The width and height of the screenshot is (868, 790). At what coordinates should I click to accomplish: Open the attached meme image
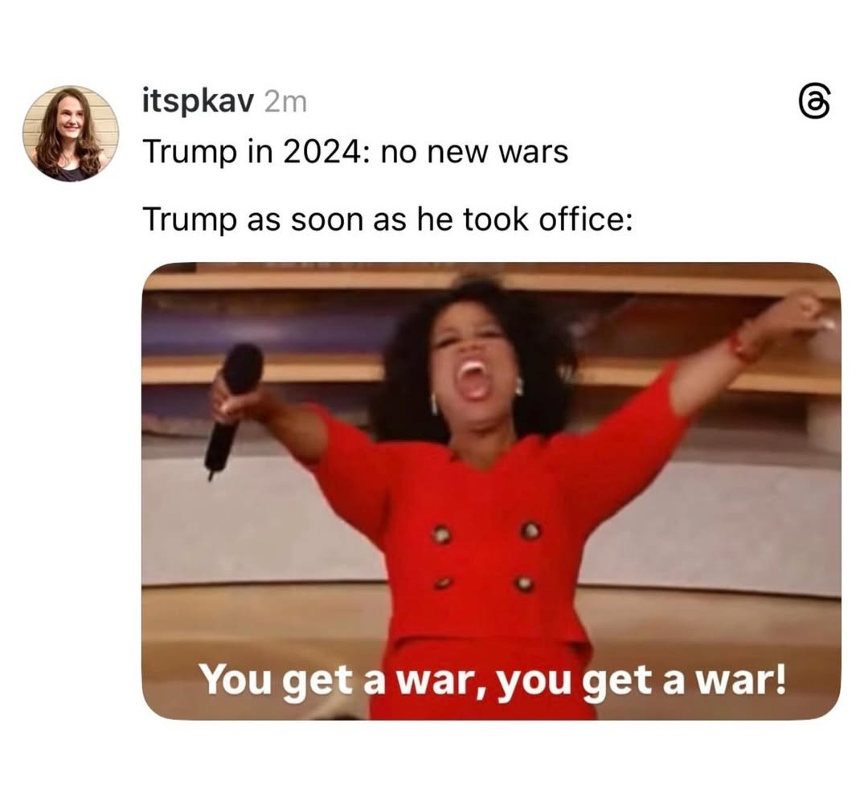click(491, 491)
